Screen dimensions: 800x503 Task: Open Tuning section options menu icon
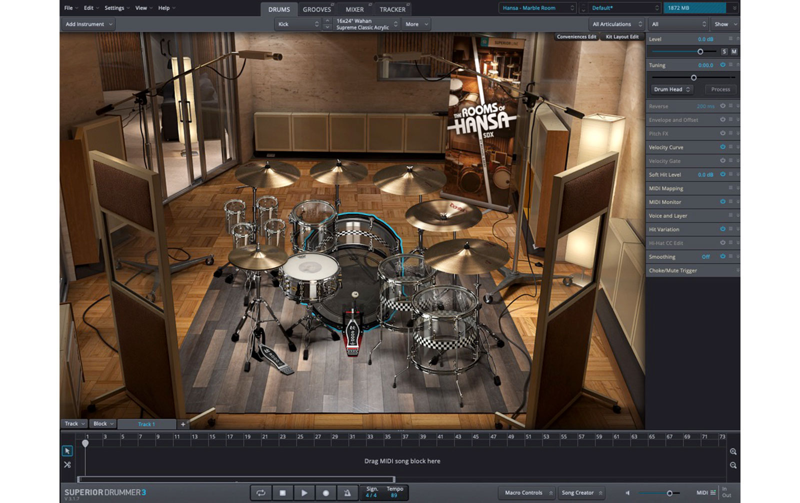[x=730, y=65]
